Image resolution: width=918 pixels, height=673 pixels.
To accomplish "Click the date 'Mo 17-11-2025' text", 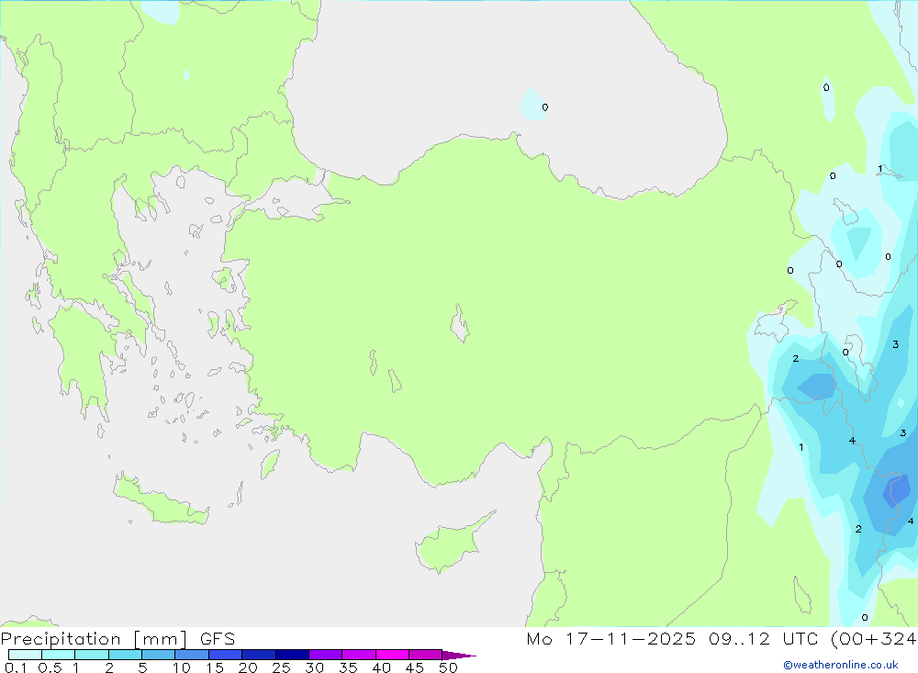I will (611, 638).
